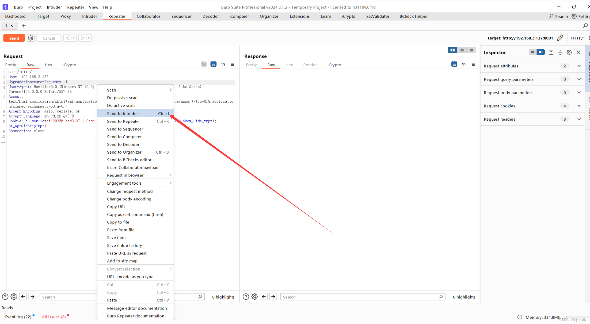Toggle the \n newline display in Response

(464, 64)
